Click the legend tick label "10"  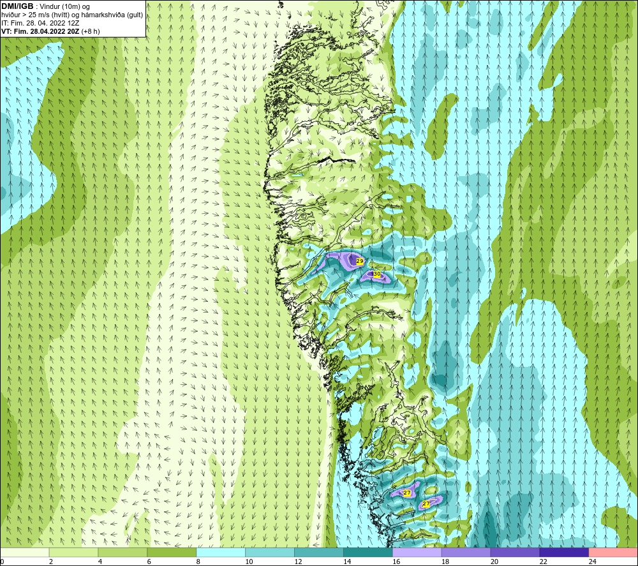(x=249, y=562)
